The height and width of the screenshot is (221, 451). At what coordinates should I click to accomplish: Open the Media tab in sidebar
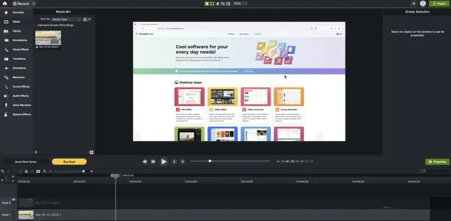coord(16,21)
